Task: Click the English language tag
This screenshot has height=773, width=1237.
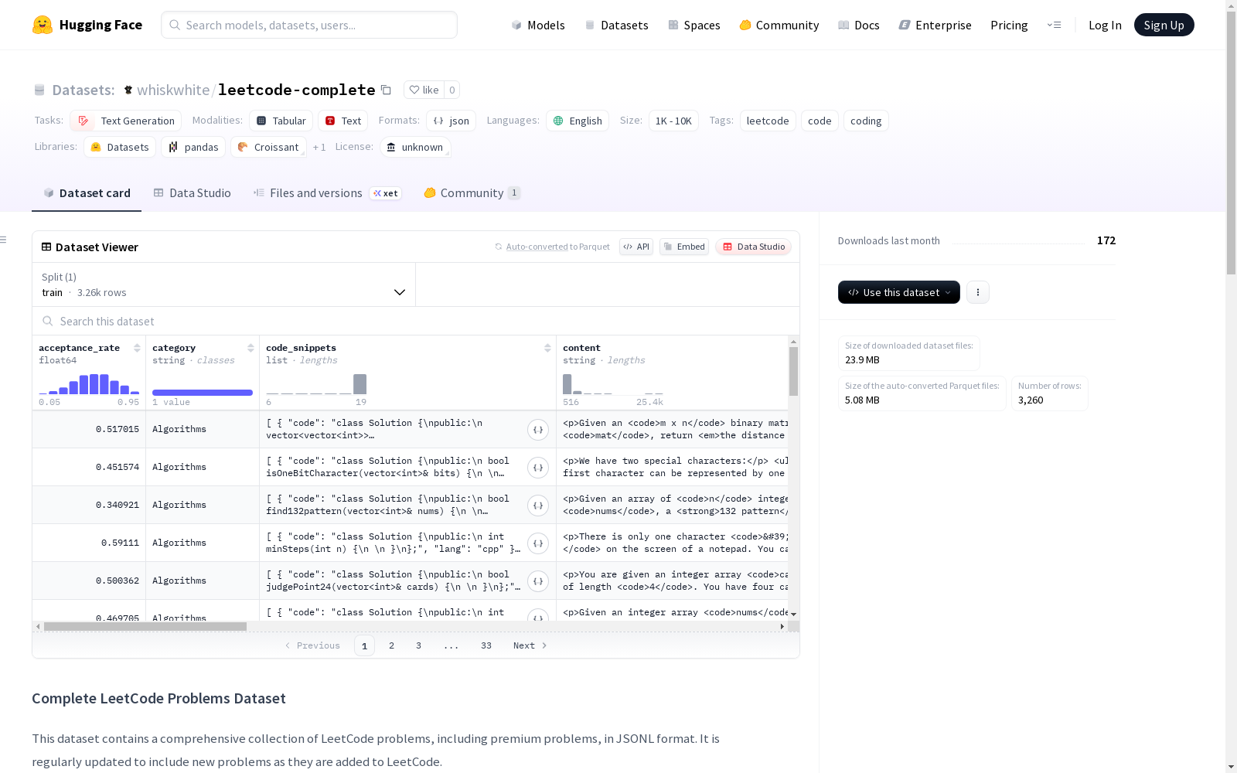Action: pos(578,121)
